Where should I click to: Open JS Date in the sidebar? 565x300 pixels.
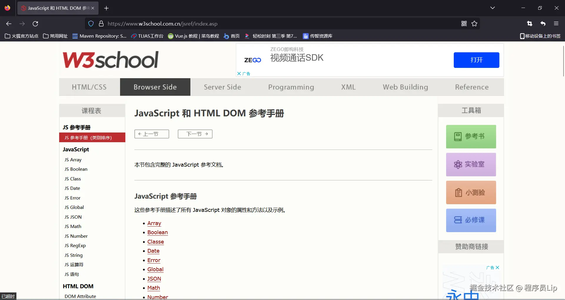72,188
